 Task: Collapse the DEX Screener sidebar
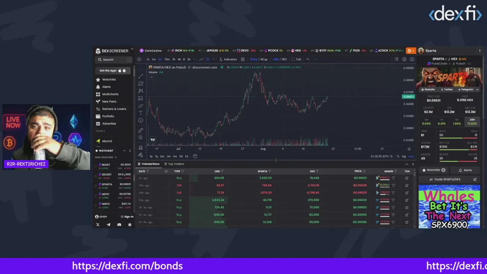(132, 49)
